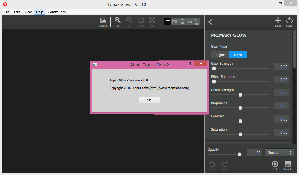The height and width of the screenshot is (175, 299).
Task: Open the Normal blend mode dropdown
Action: (279, 152)
